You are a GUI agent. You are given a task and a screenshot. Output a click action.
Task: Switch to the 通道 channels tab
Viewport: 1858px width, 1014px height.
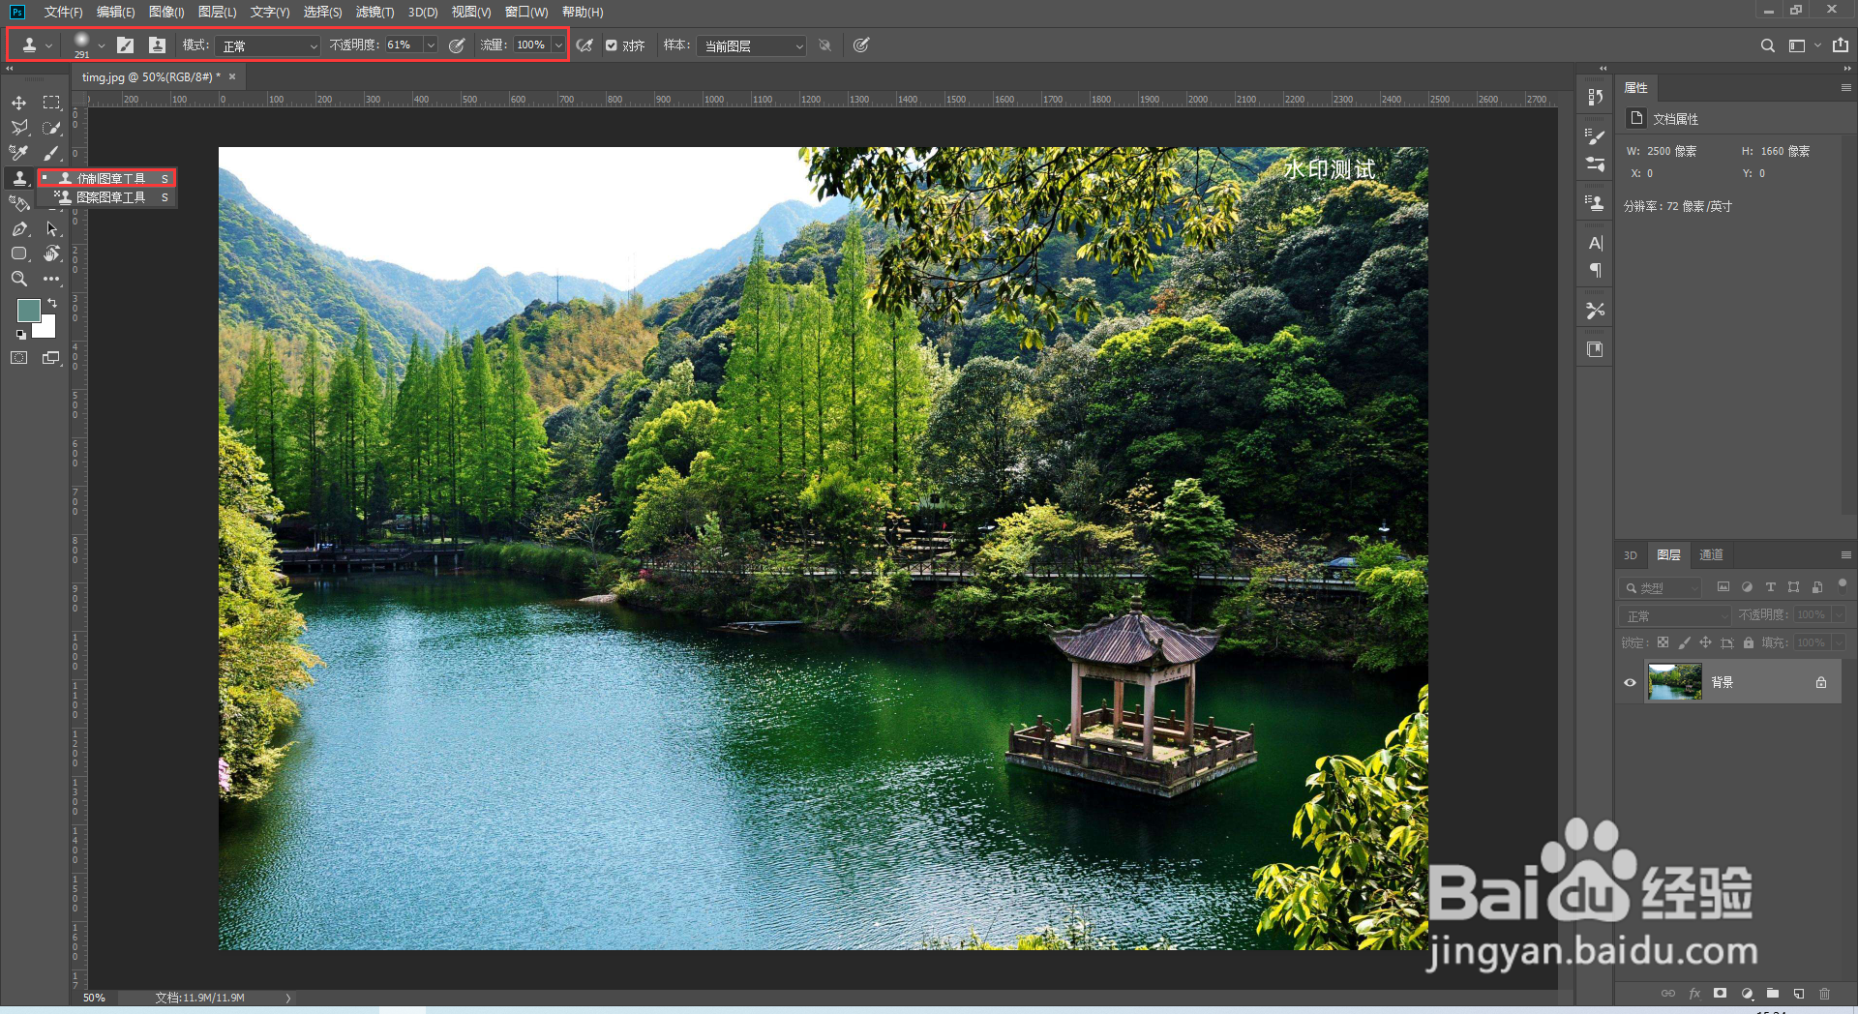pyautogui.click(x=1711, y=554)
